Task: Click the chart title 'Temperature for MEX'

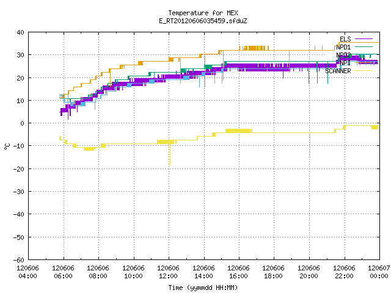Action: click(x=203, y=13)
